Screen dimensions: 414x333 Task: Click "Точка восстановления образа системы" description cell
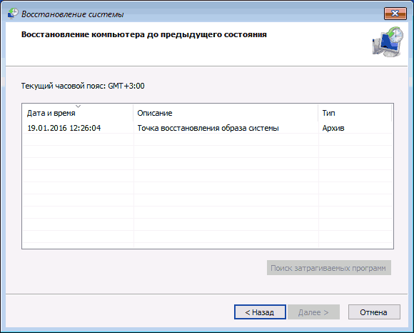click(x=208, y=128)
